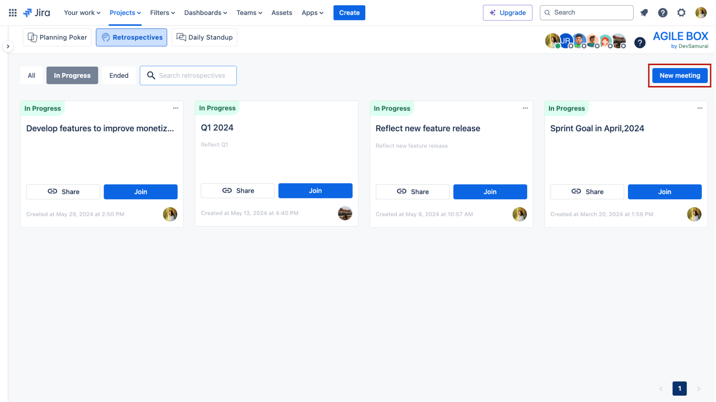
Task: Open the Projects dropdown menu
Action: click(125, 12)
